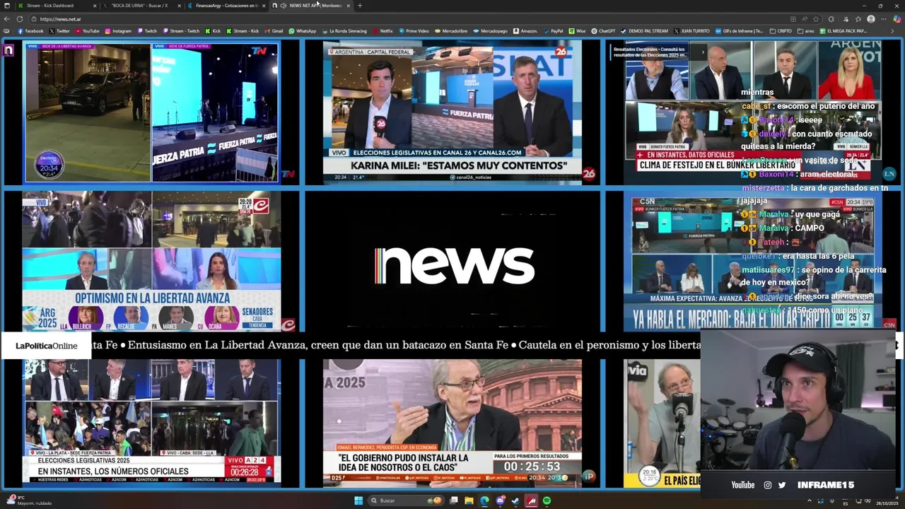905x509 pixels.
Task: Open Facebook bookmark
Action: [30, 31]
